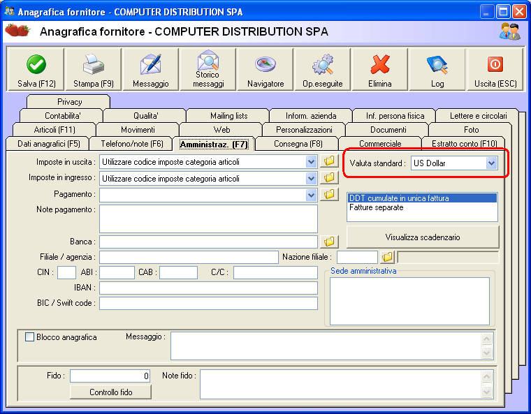Screen dimensions: 531x414
Task: Open the Personalizzazioni tab
Action: (x=304, y=130)
